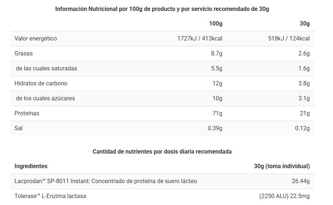333x205 pixels.
Task: Click the 8.7g fat value
Action: coord(216,54)
